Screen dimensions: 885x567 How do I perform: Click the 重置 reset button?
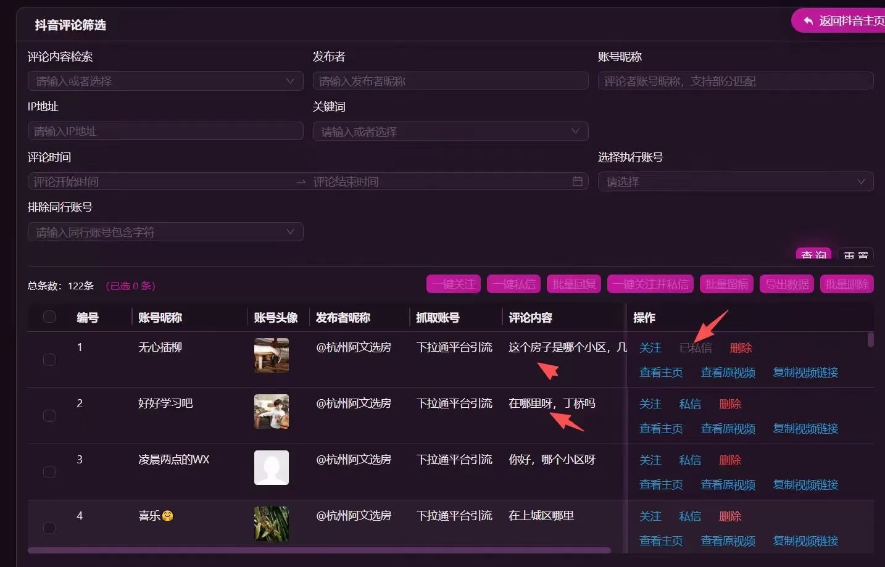(x=856, y=254)
